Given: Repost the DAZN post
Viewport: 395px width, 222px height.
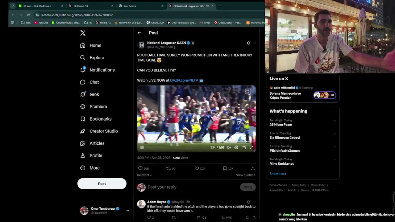Looking at the screenshot, I should pyautogui.click(x=168, y=168).
